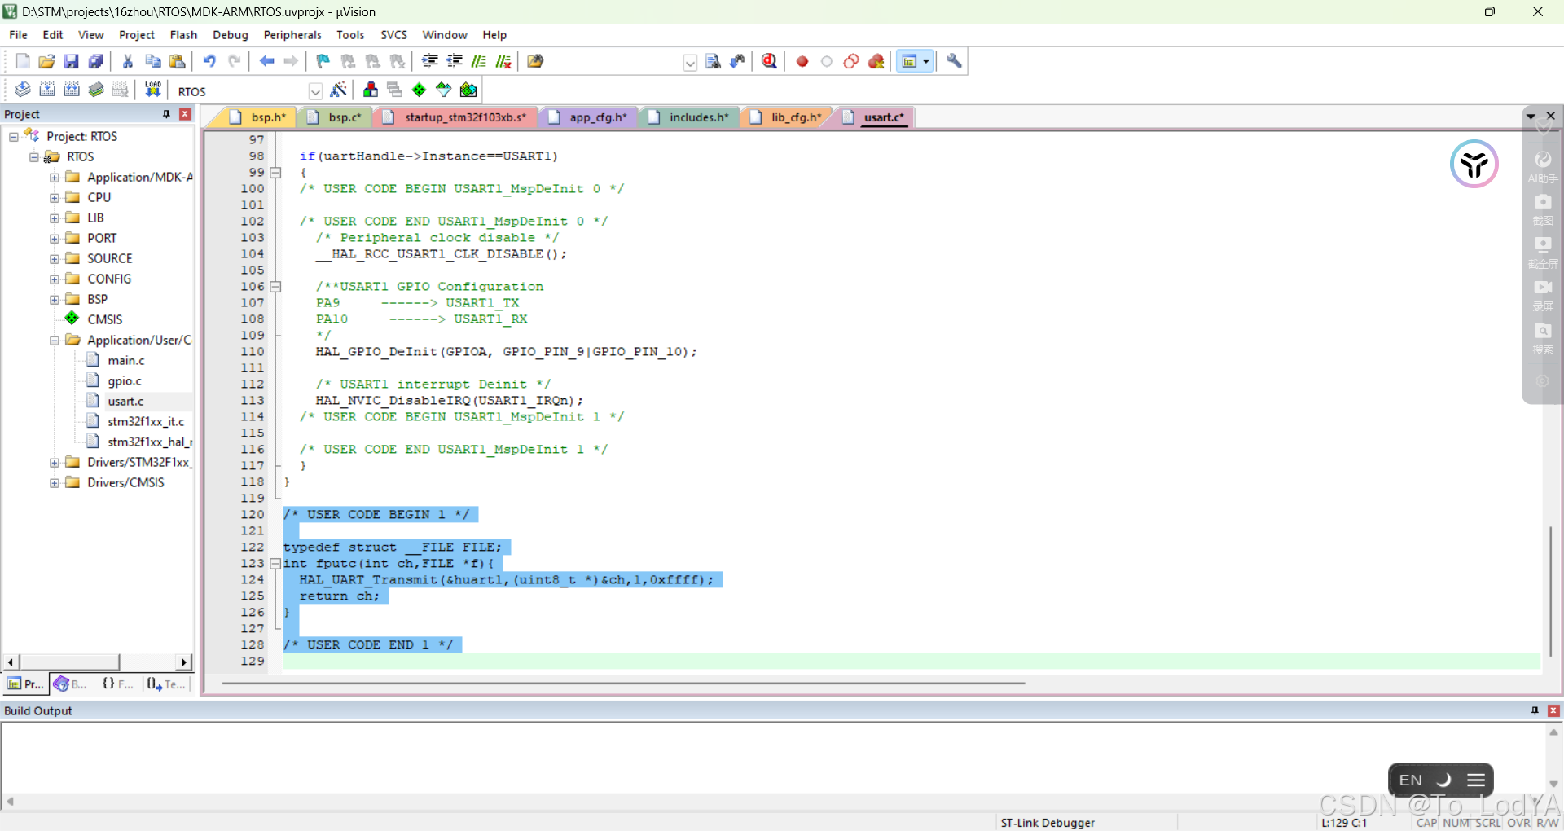Translate the current file
The image size is (1564, 831).
point(23,90)
